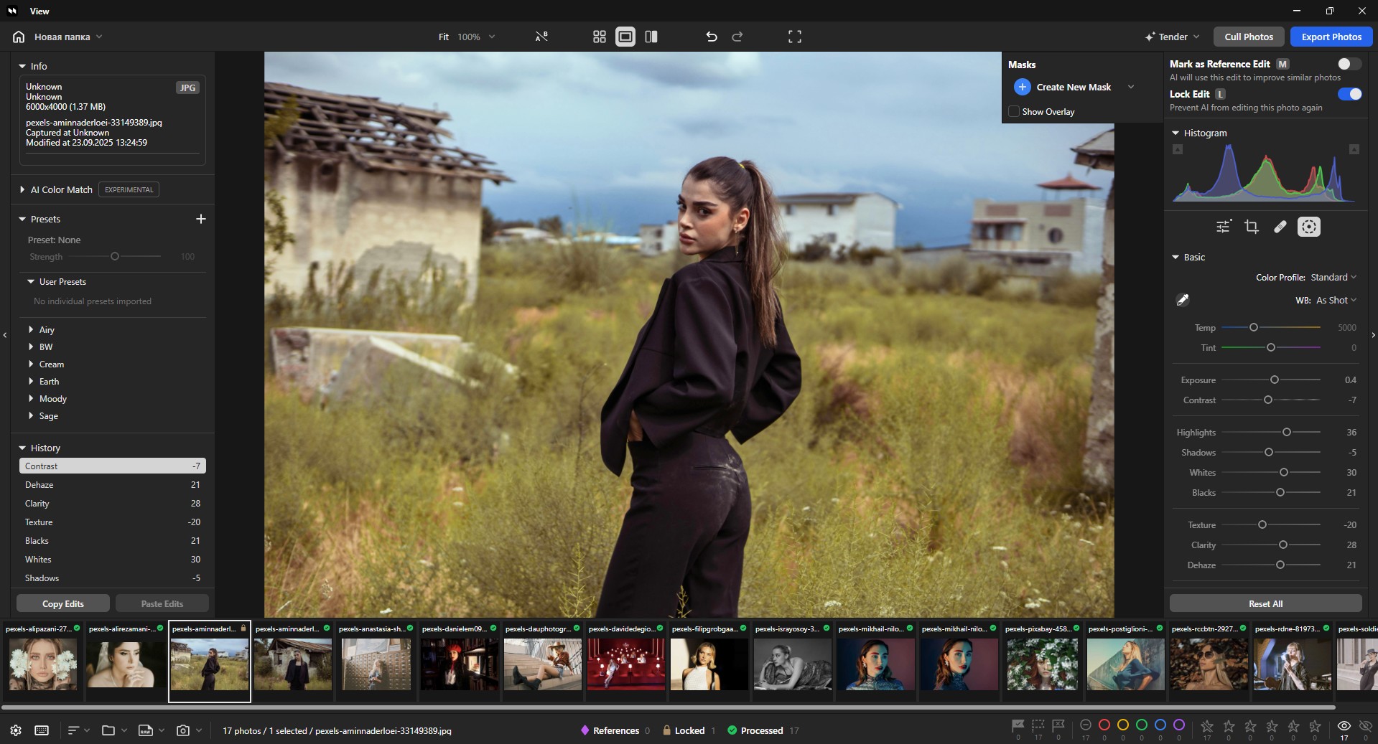
Task: Open the Color Profile Standard dropdown
Action: (1333, 278)
